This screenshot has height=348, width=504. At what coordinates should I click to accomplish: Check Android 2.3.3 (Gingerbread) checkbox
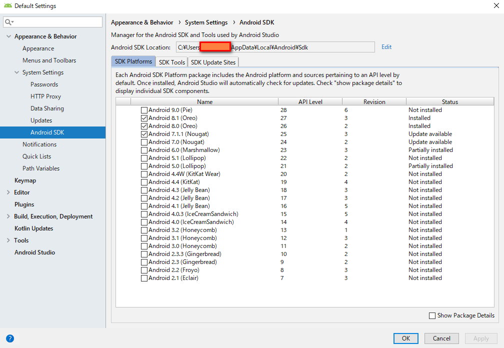coord(144,254)
